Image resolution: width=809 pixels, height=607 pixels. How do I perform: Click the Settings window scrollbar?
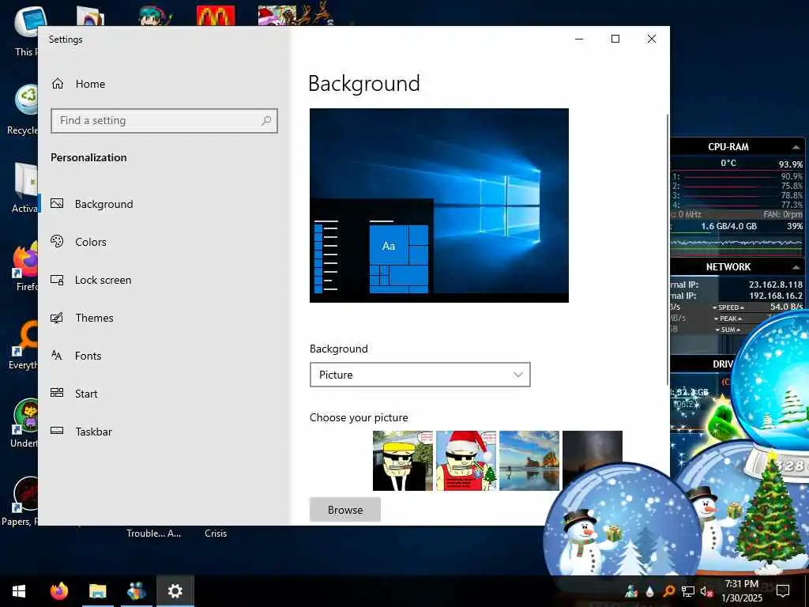click(x=668, y=249)
